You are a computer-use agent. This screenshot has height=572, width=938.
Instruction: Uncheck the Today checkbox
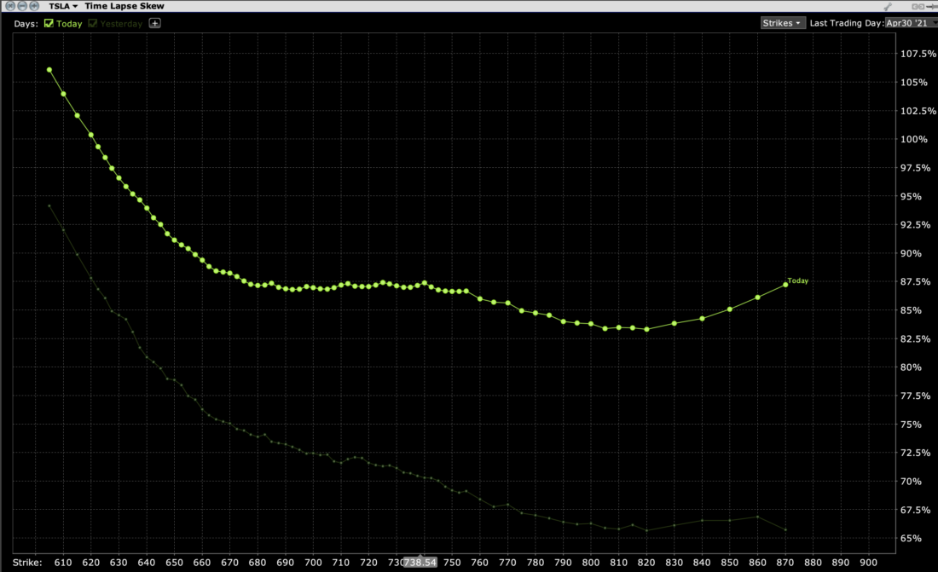tap(49, 24)
